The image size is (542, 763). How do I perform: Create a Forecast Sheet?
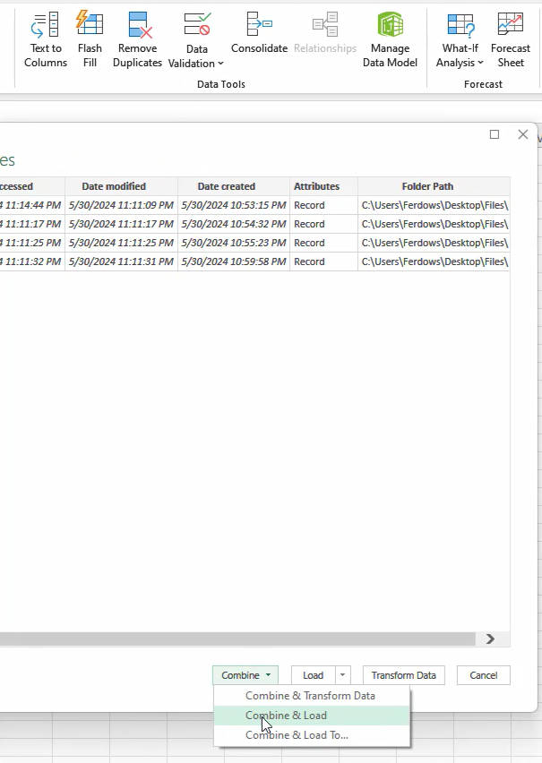(x=510, y=40)
